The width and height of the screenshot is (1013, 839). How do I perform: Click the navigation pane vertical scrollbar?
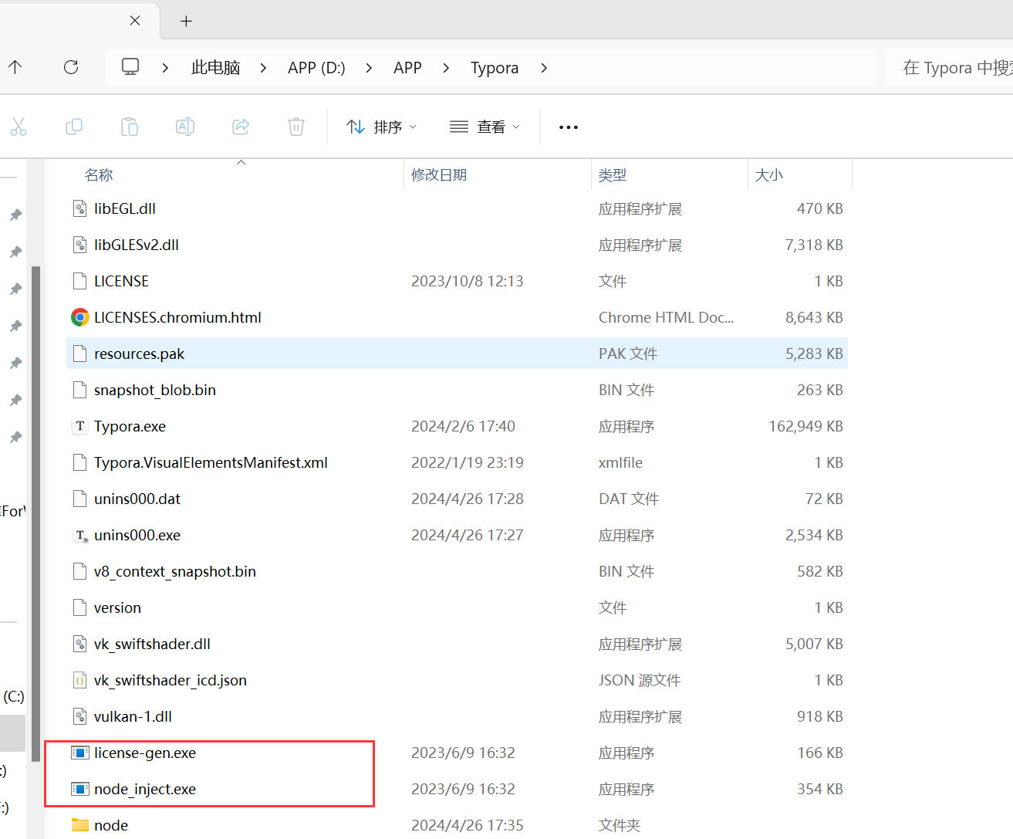point(35,513)
